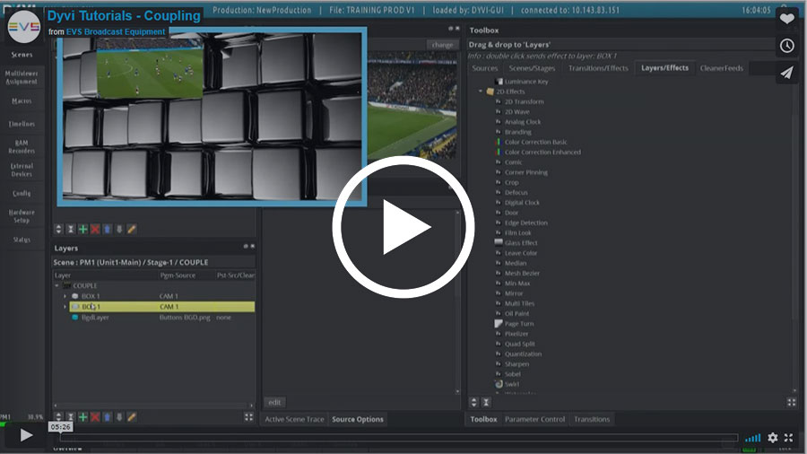807x454 pixels.
Task: Click the heart like icon
Action: [786, 19]
